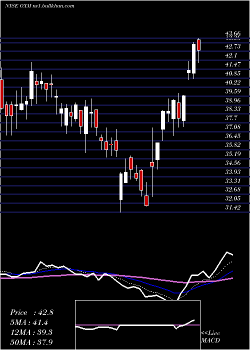The width and height of the screenshot is (250, 350).
Task: Click the 35.82 price axis label
Action: (x=233, y=144)
